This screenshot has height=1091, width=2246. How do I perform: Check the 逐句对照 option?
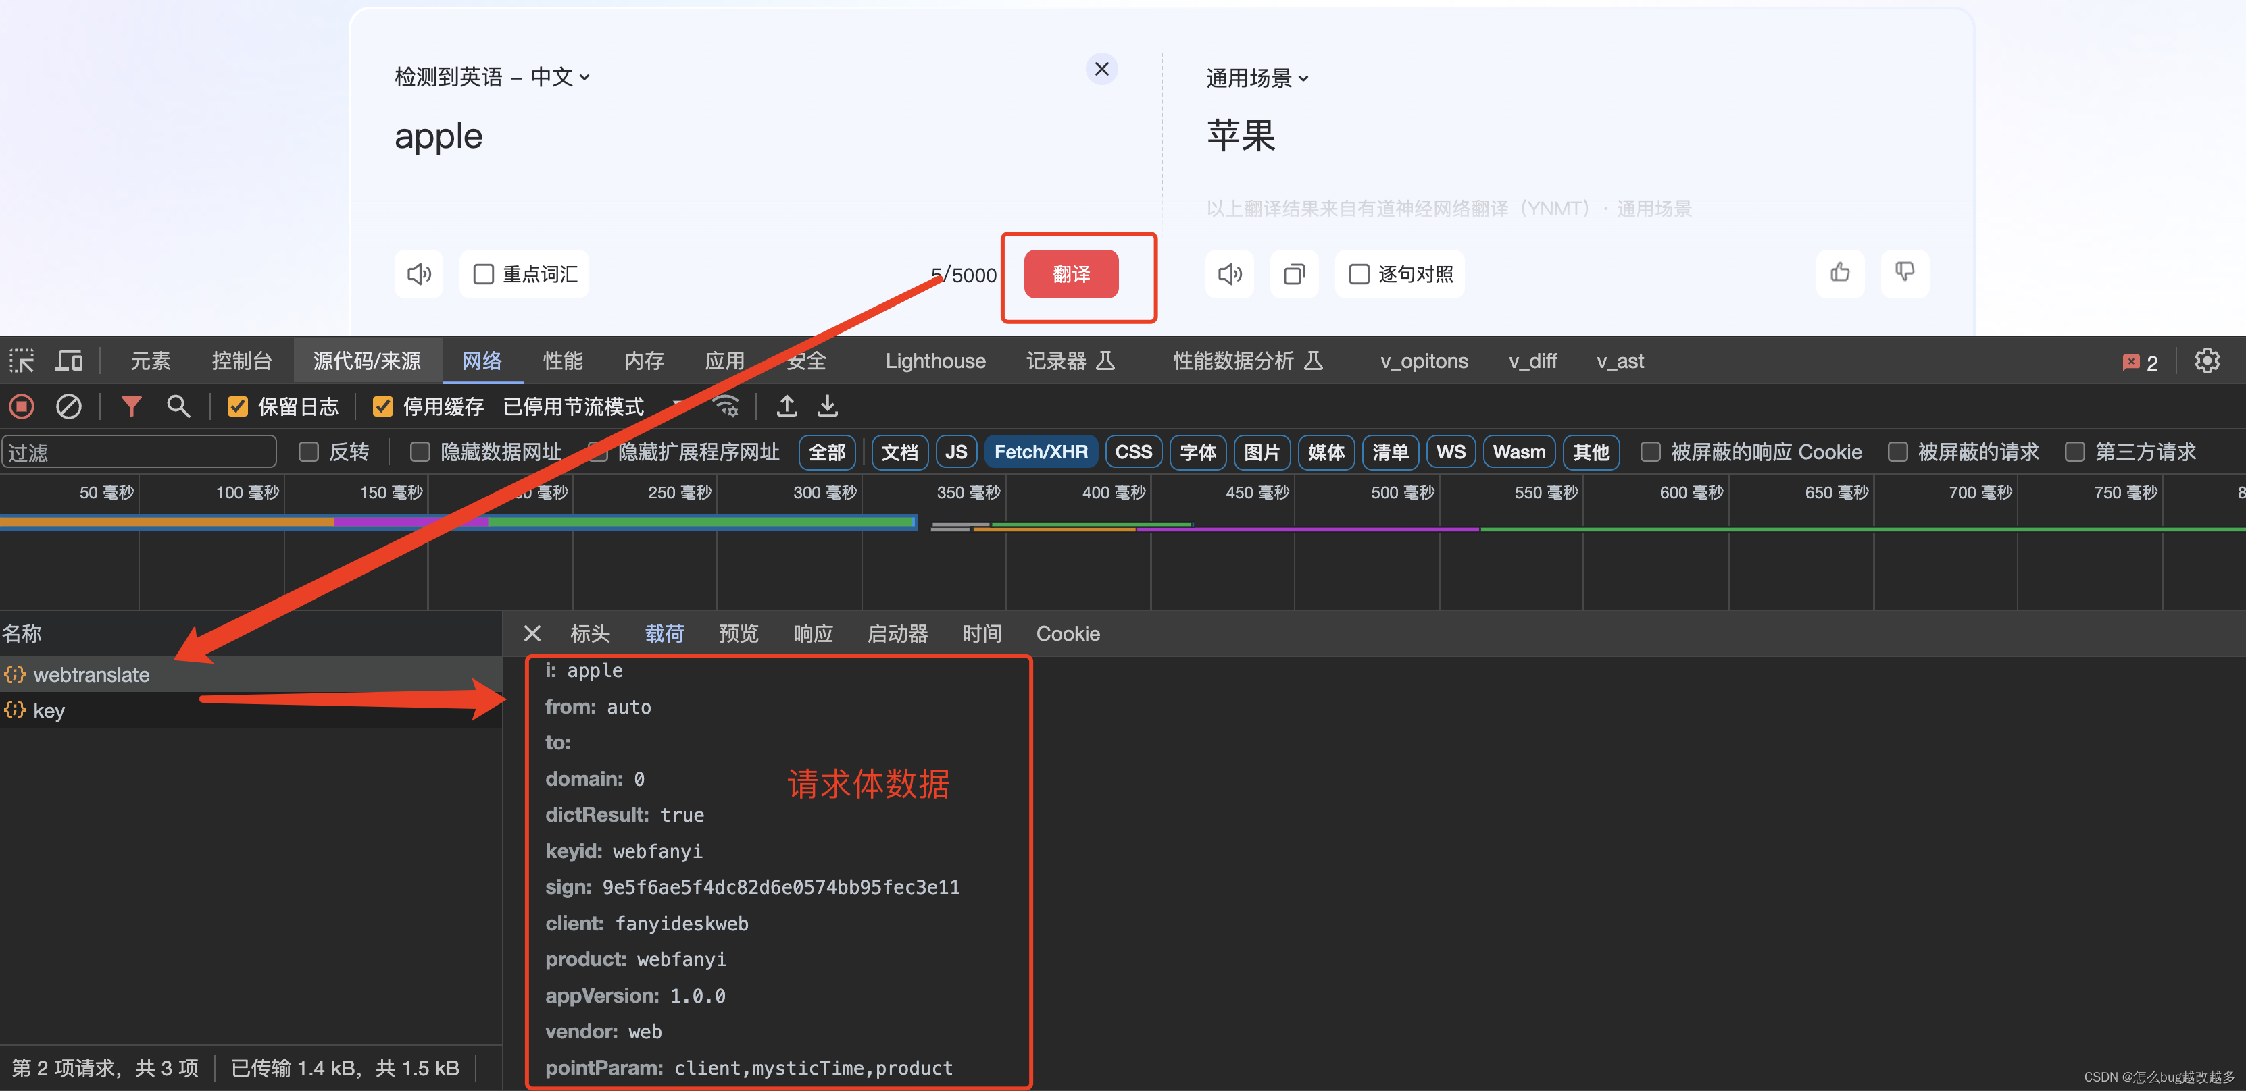click(1358, 275)
